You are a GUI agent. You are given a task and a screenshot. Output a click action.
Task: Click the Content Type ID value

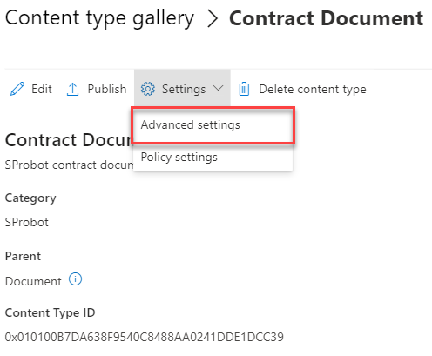point(145,337)
